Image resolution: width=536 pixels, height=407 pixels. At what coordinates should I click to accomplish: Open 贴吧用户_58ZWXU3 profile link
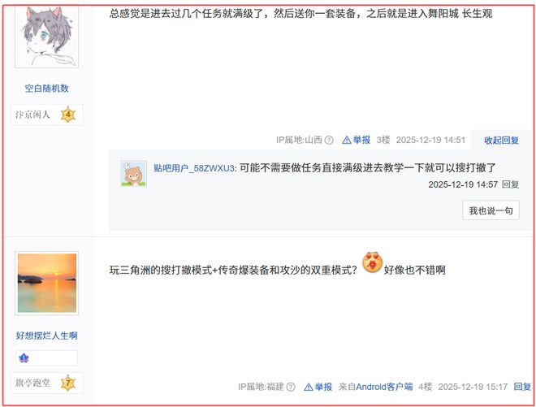point(194,168)
